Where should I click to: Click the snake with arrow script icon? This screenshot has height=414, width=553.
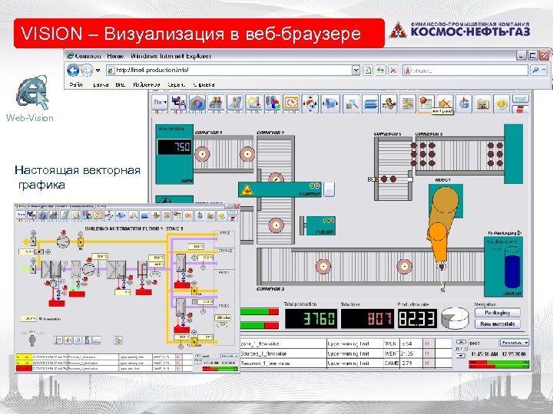[x=389, y=103]
